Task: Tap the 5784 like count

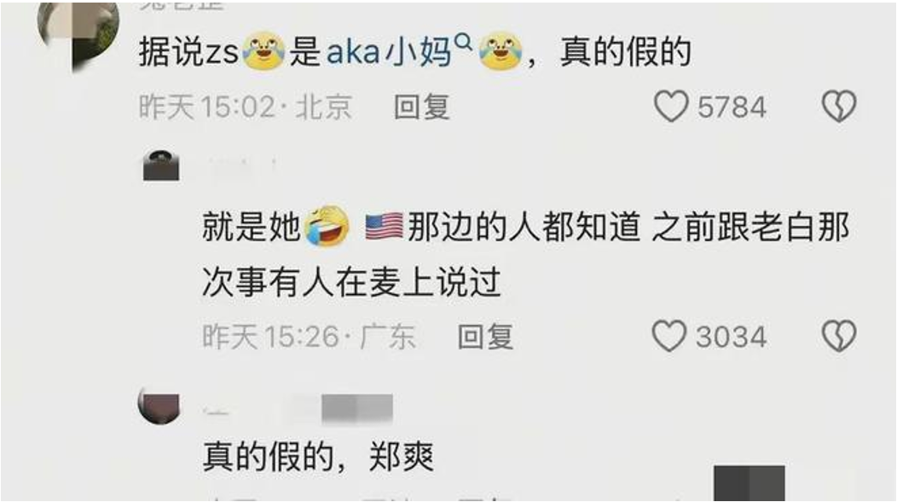Action: [x=732, y=107]
